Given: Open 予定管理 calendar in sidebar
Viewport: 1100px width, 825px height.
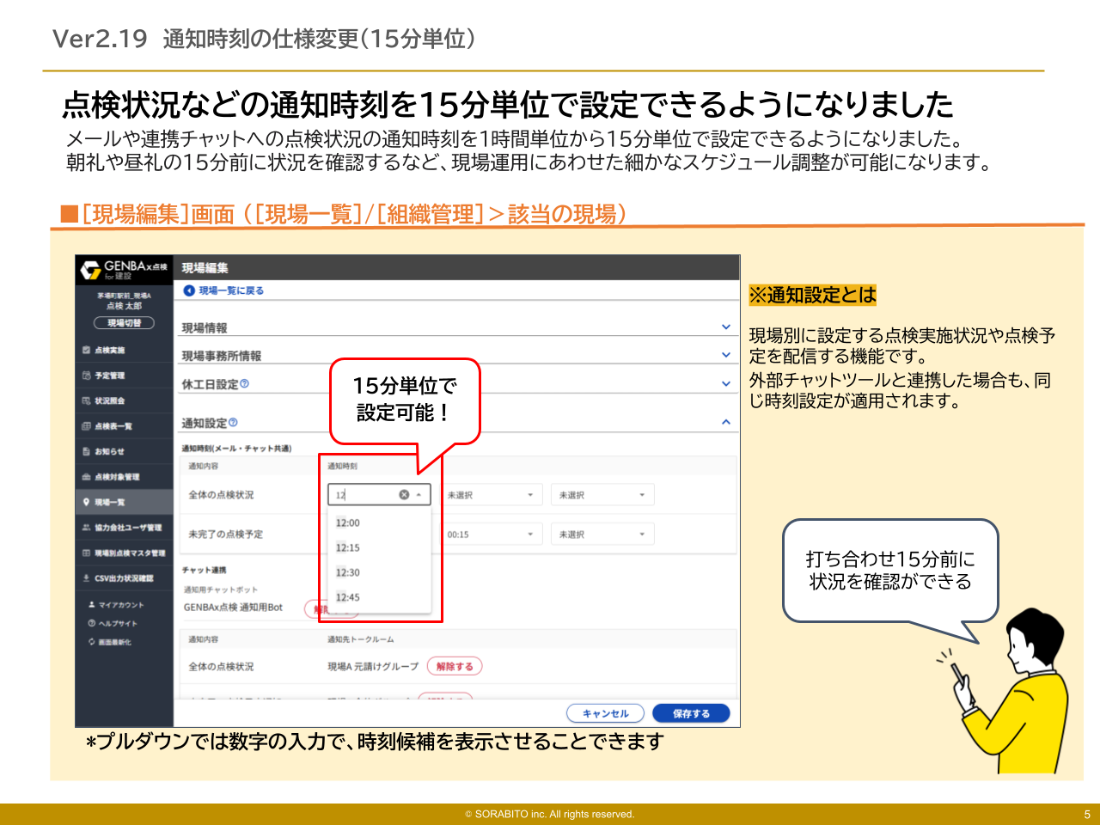Looking at the screenshot, I should (x=109, y=376).
